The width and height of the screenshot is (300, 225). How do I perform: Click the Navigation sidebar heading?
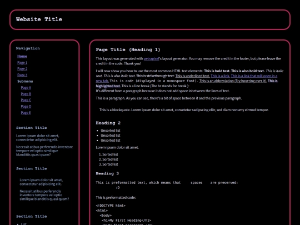pyautogui.click(x=28, y=48)
